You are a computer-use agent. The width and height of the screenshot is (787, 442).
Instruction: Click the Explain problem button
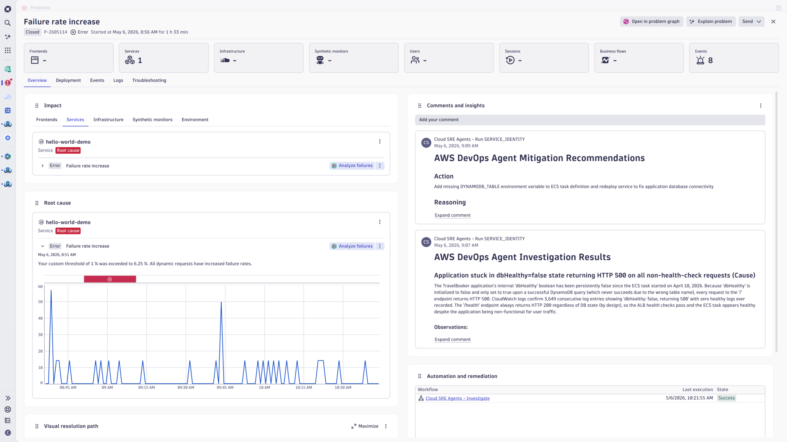711,21
